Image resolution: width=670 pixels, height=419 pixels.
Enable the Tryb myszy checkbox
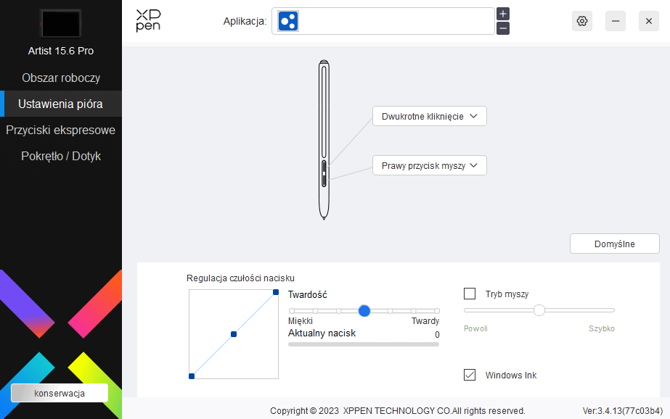tap(470, 294)
